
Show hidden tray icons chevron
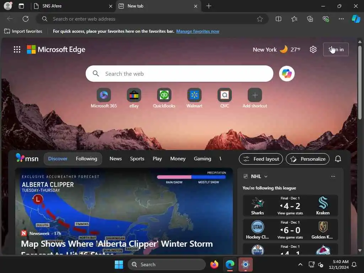[x=300, y=264]
